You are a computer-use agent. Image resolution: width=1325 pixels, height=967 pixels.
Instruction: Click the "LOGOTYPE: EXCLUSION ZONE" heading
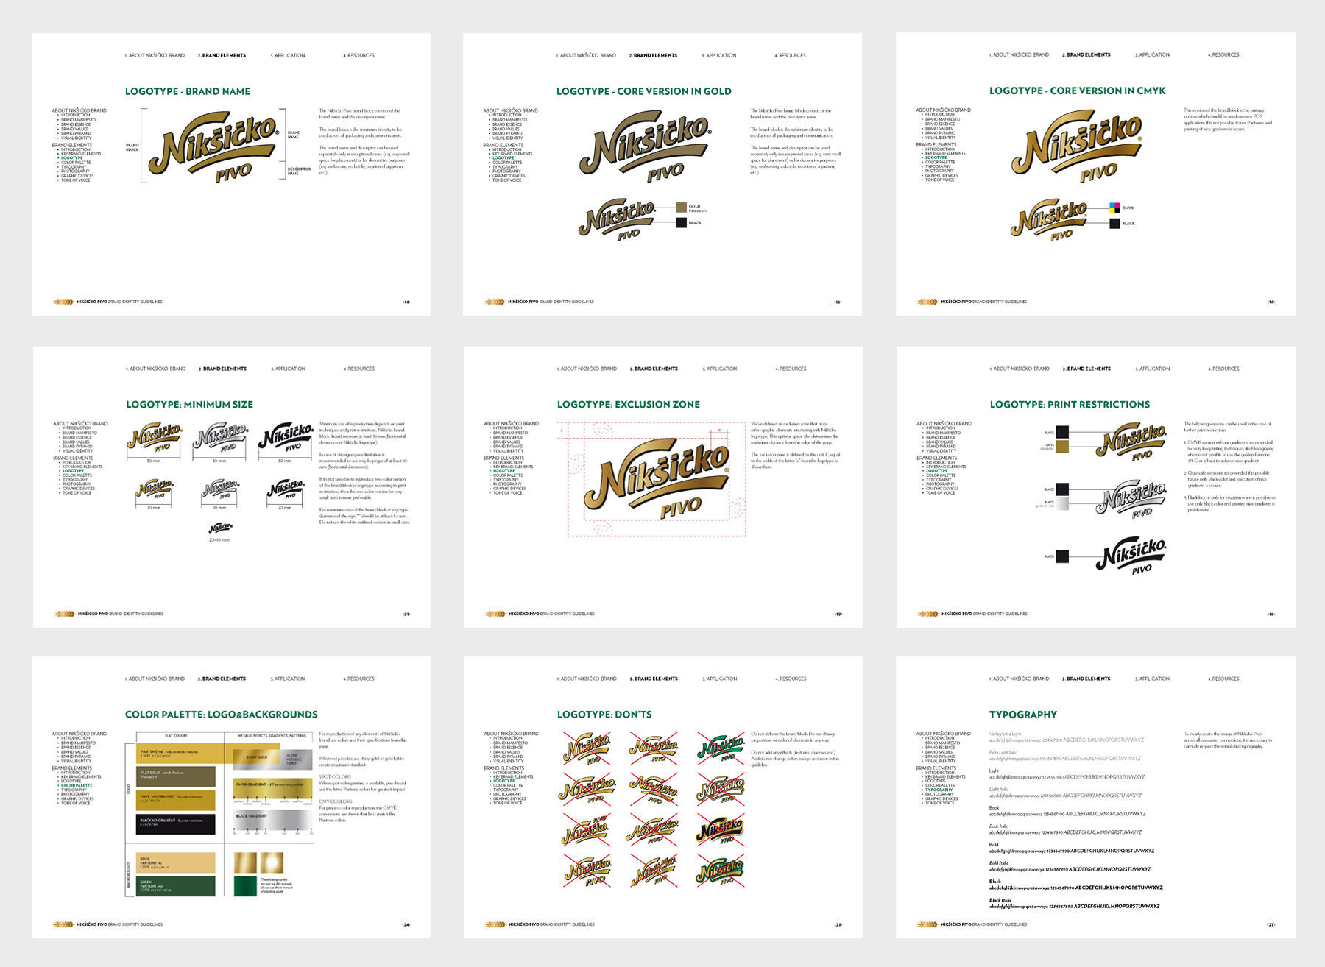pos(629,405)
